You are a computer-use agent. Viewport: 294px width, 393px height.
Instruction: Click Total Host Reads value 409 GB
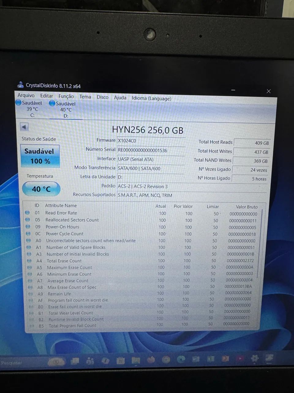[252, 143]
